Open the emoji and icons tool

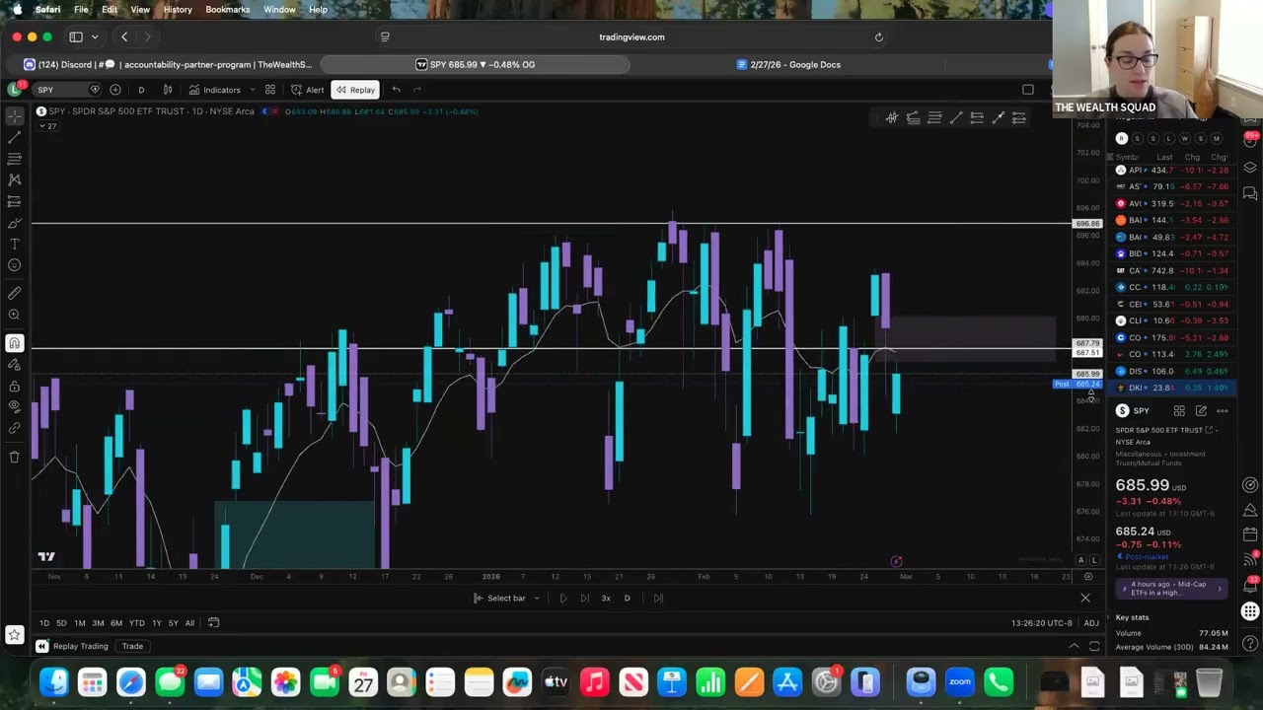15,265
